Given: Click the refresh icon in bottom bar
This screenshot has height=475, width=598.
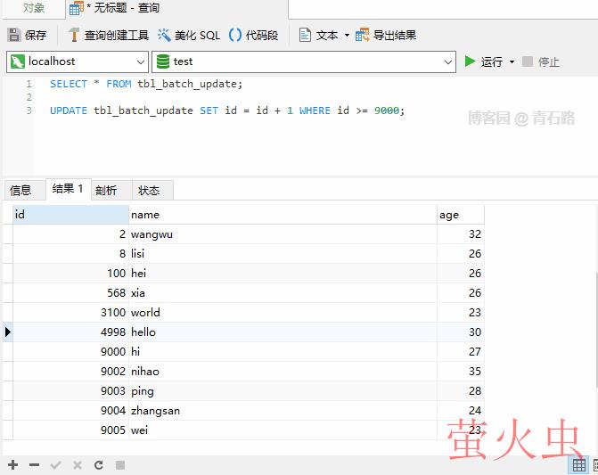Looking at the screenshot, I should 98,465.
